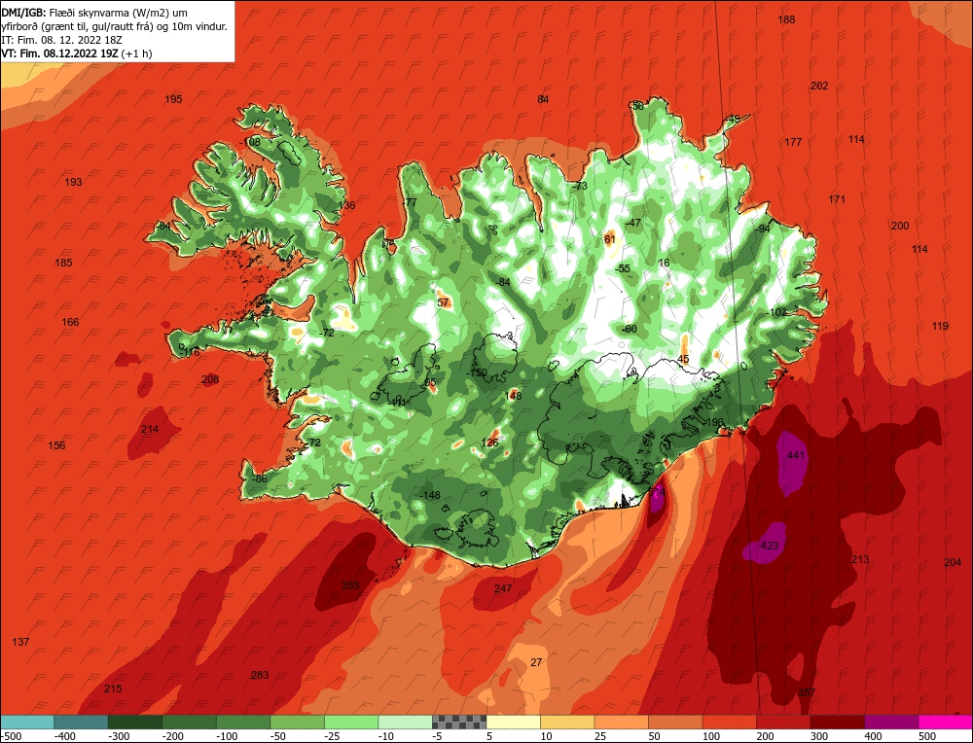Click the 195 value northwest of Westfjords
This screenshot has height=743, width=973.
(x=174, y=99)
